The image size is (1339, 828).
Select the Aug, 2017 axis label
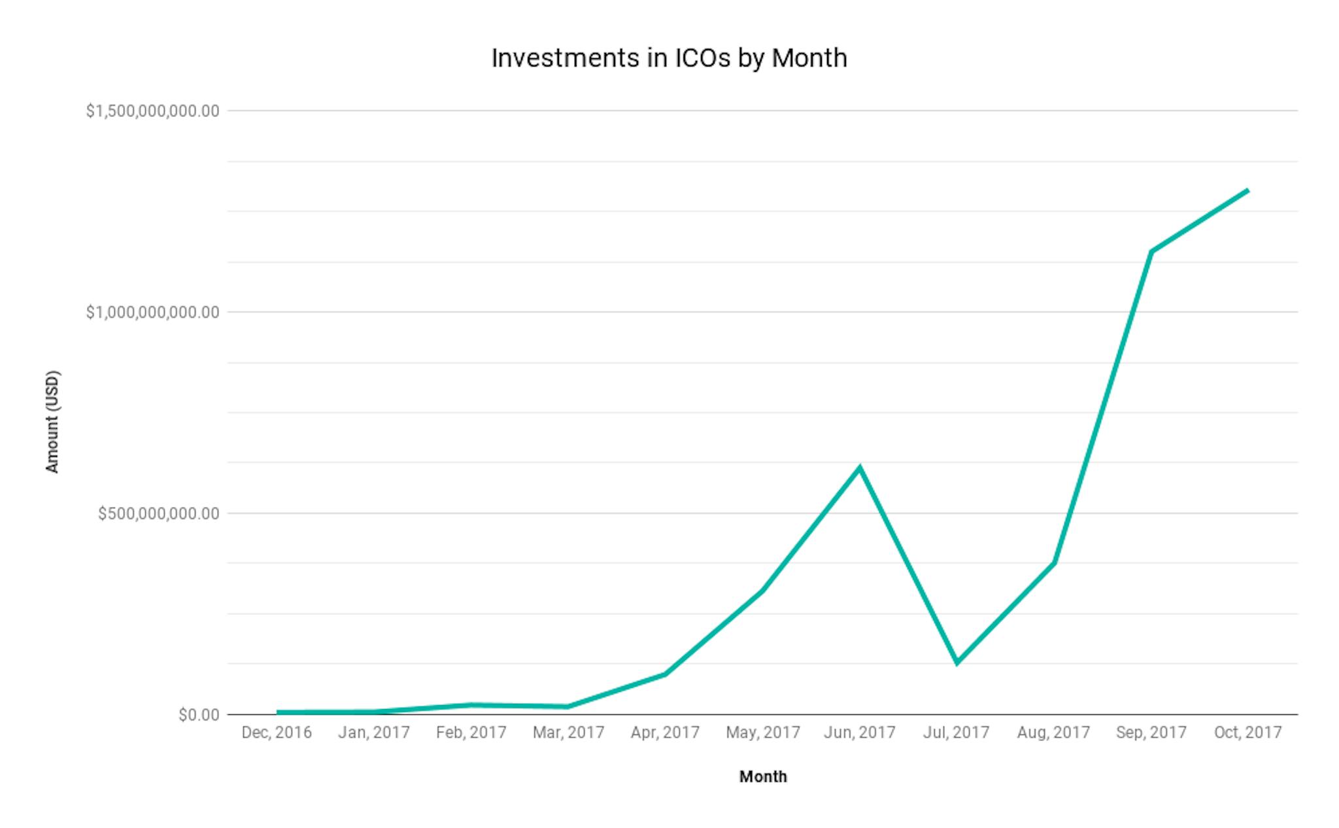[1053, 732]
